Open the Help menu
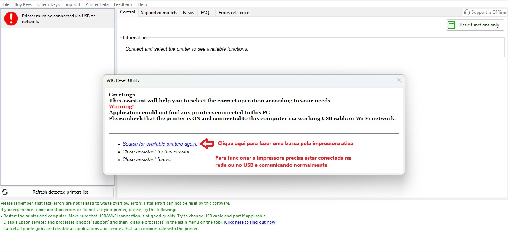The height and width of the screenshot is (252, 508). click(142, 4)
